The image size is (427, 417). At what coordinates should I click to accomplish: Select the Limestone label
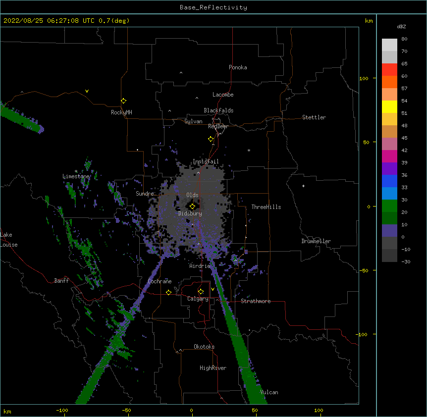point(76,176)
